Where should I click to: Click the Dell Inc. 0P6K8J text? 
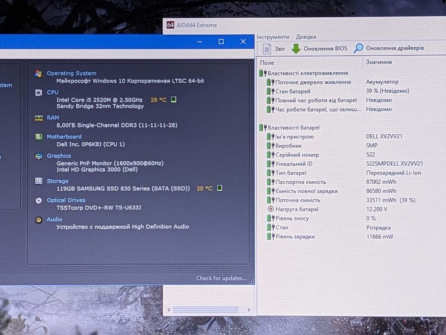[91, 144]
